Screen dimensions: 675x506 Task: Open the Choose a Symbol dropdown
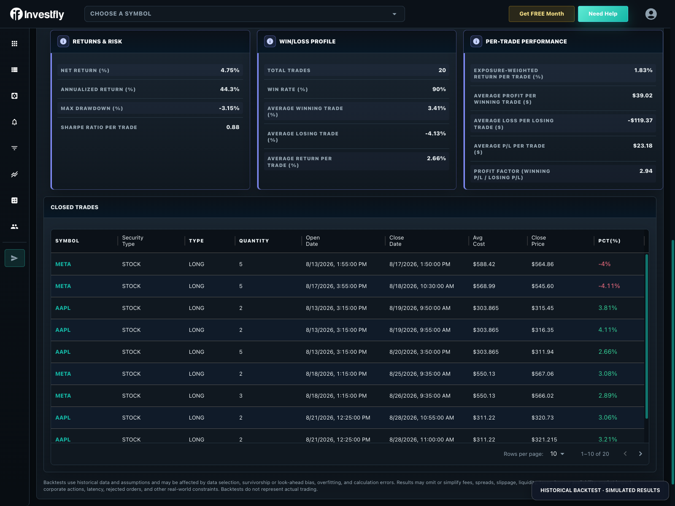pyautogui.click(x=245, y=14)
